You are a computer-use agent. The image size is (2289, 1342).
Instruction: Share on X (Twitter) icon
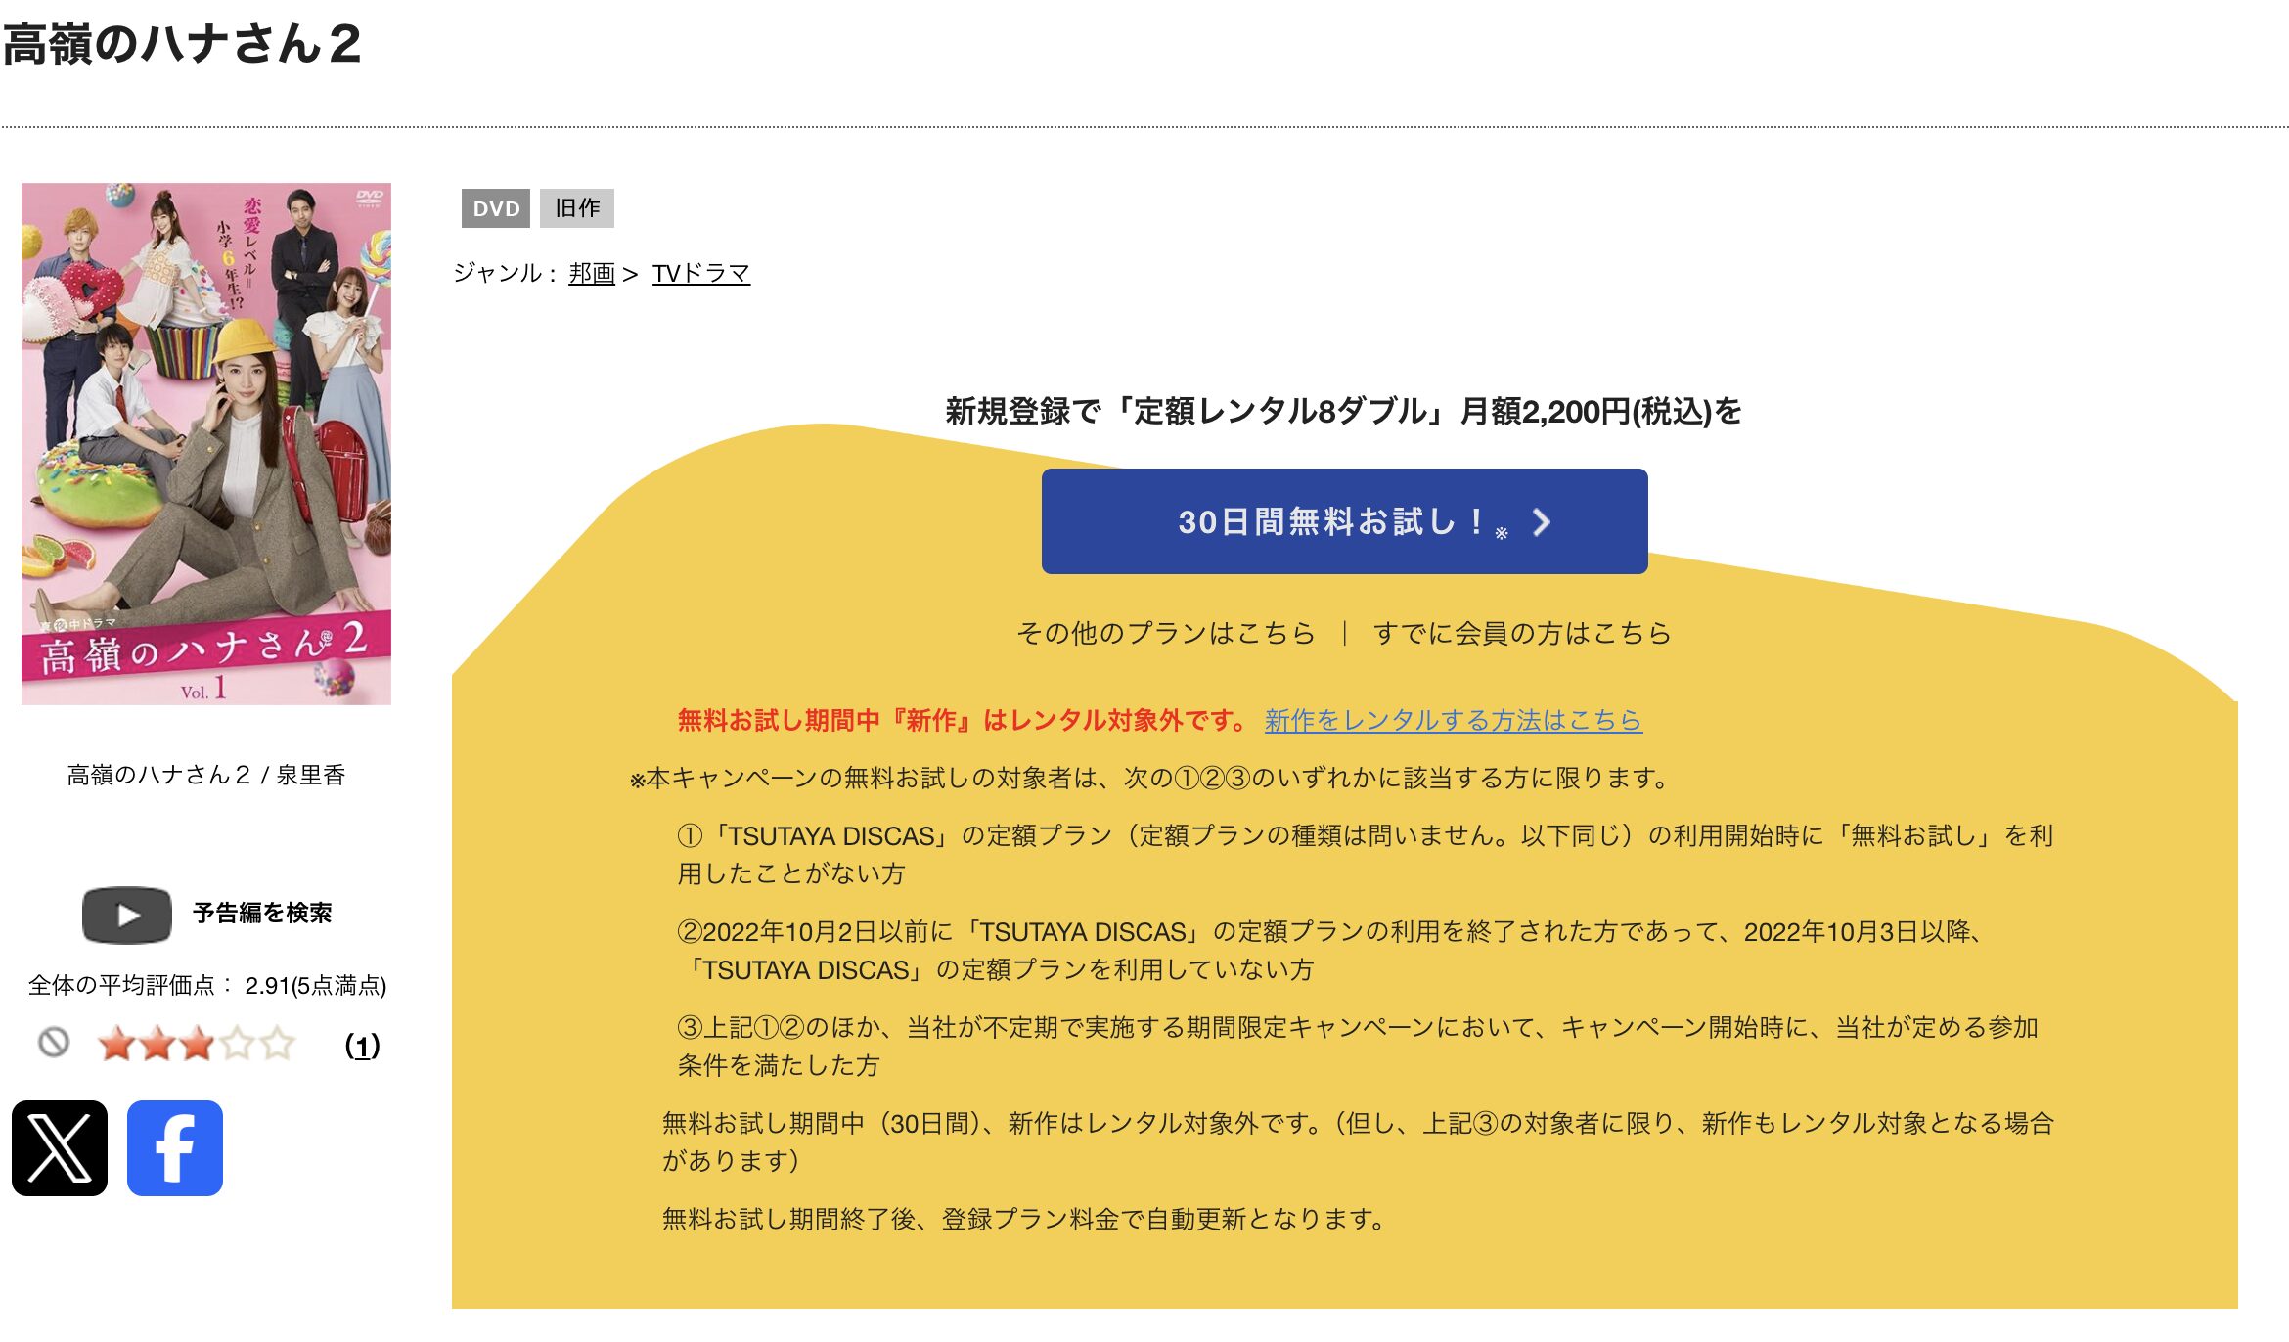(x=60, y=1147)
